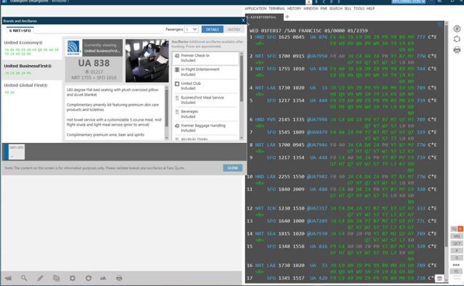Click the round icon at top of right sidebar

click(457, 29)
